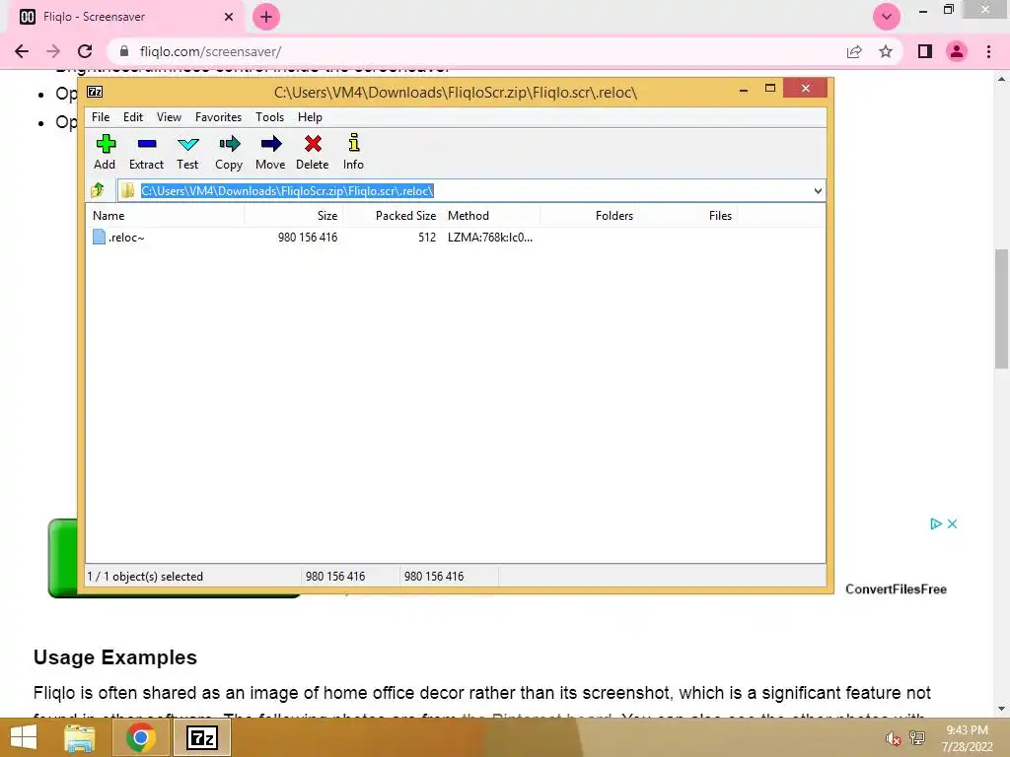1010x757 pixels.
Task: Open the Help menu
Action: click(x=310, y=117)
